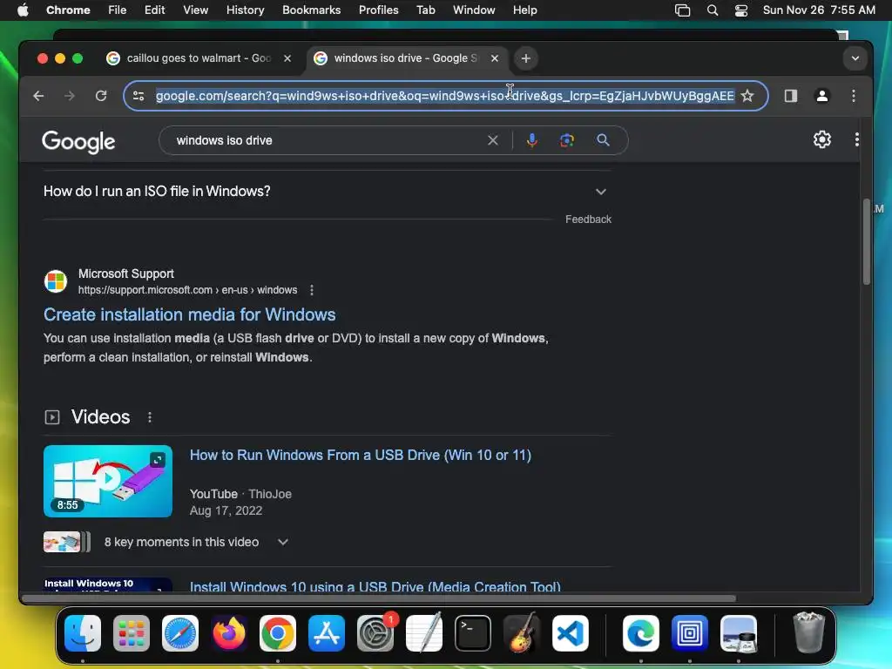Click the forward navigation arrow

pyautogui.click(x=70, y=96)
